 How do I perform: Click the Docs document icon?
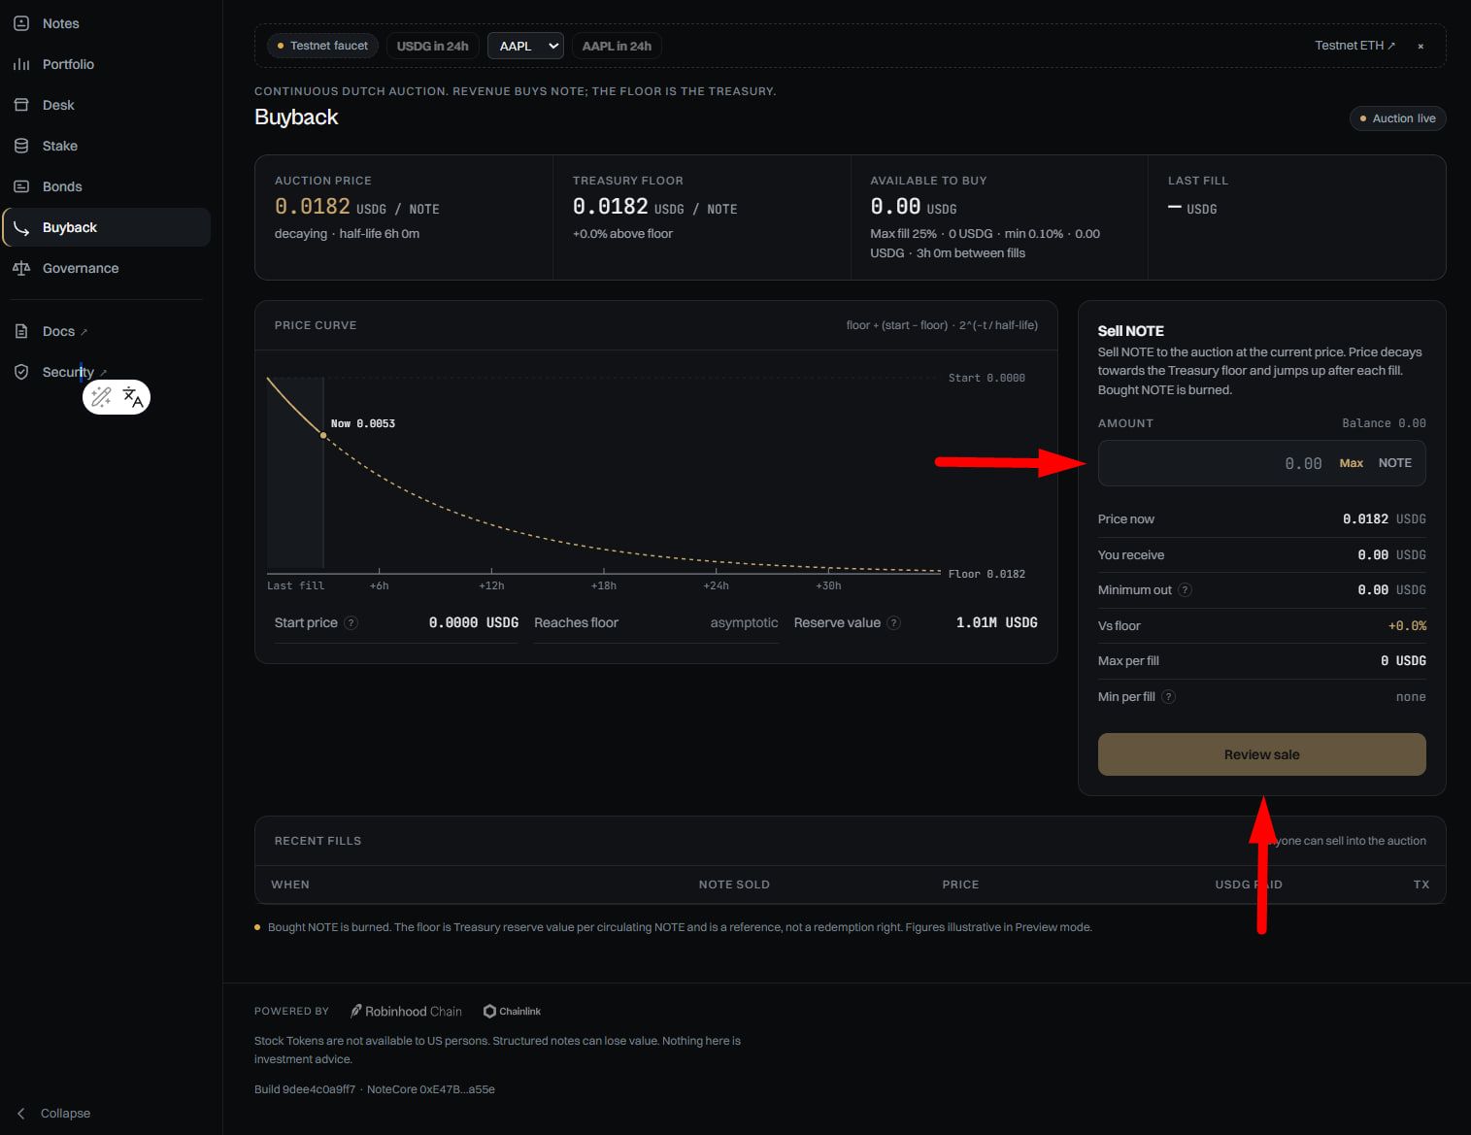click(x=21, y=331)
